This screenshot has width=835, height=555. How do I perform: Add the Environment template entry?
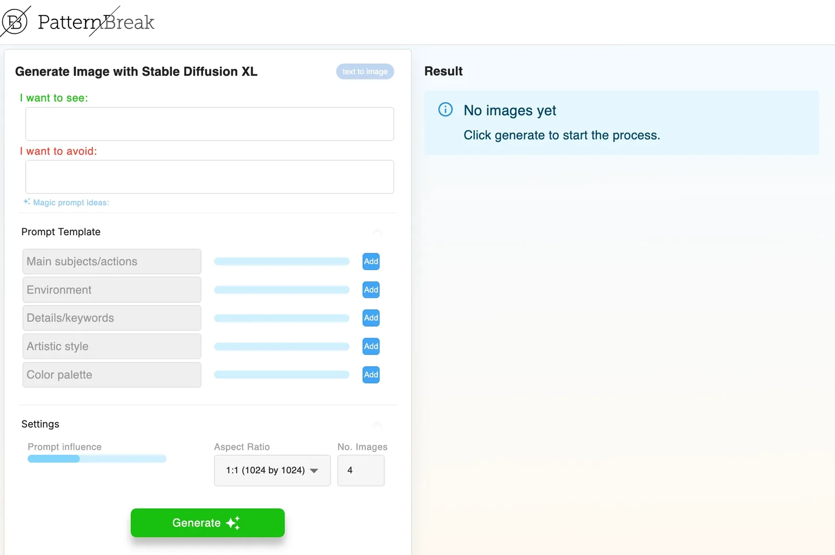pyautogui.click(x=371, y=289)
